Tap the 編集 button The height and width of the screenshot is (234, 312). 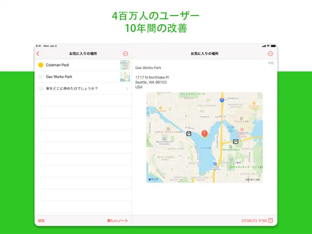click(x=41, y=220)
